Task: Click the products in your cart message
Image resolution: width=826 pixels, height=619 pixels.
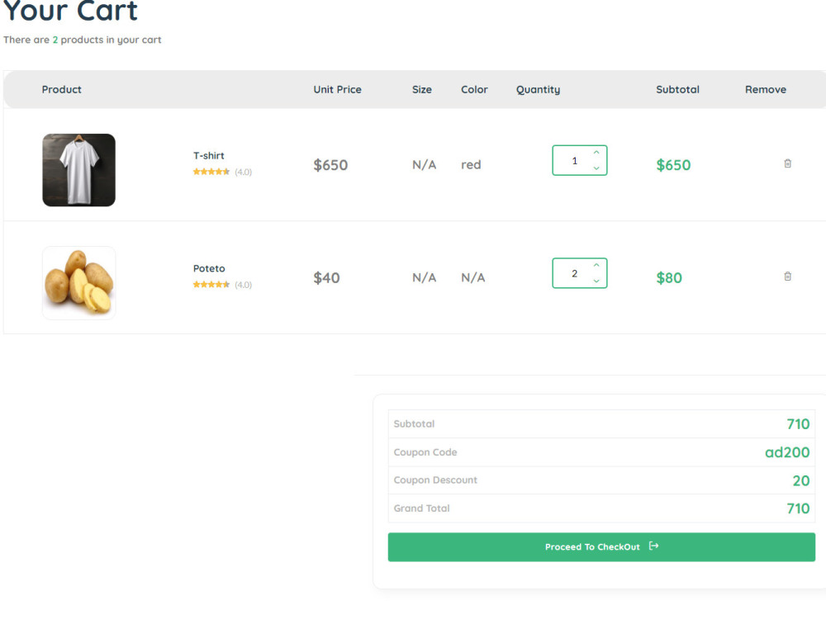Action: coord(82,40)
